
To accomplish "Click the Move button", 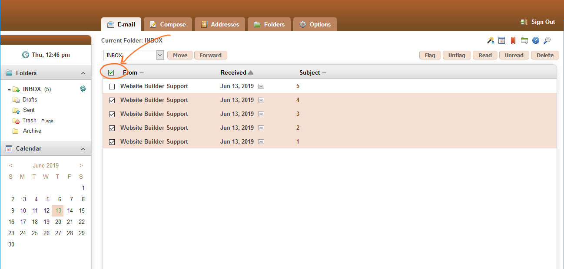I will click(180, 55).
